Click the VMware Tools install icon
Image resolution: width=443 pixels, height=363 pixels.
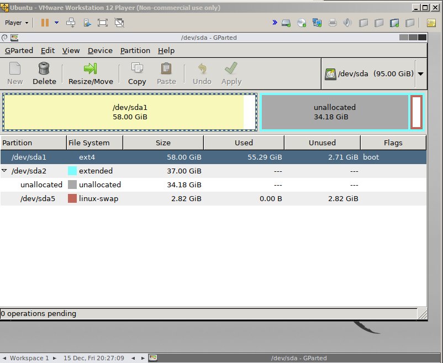[x=87, y=23]
